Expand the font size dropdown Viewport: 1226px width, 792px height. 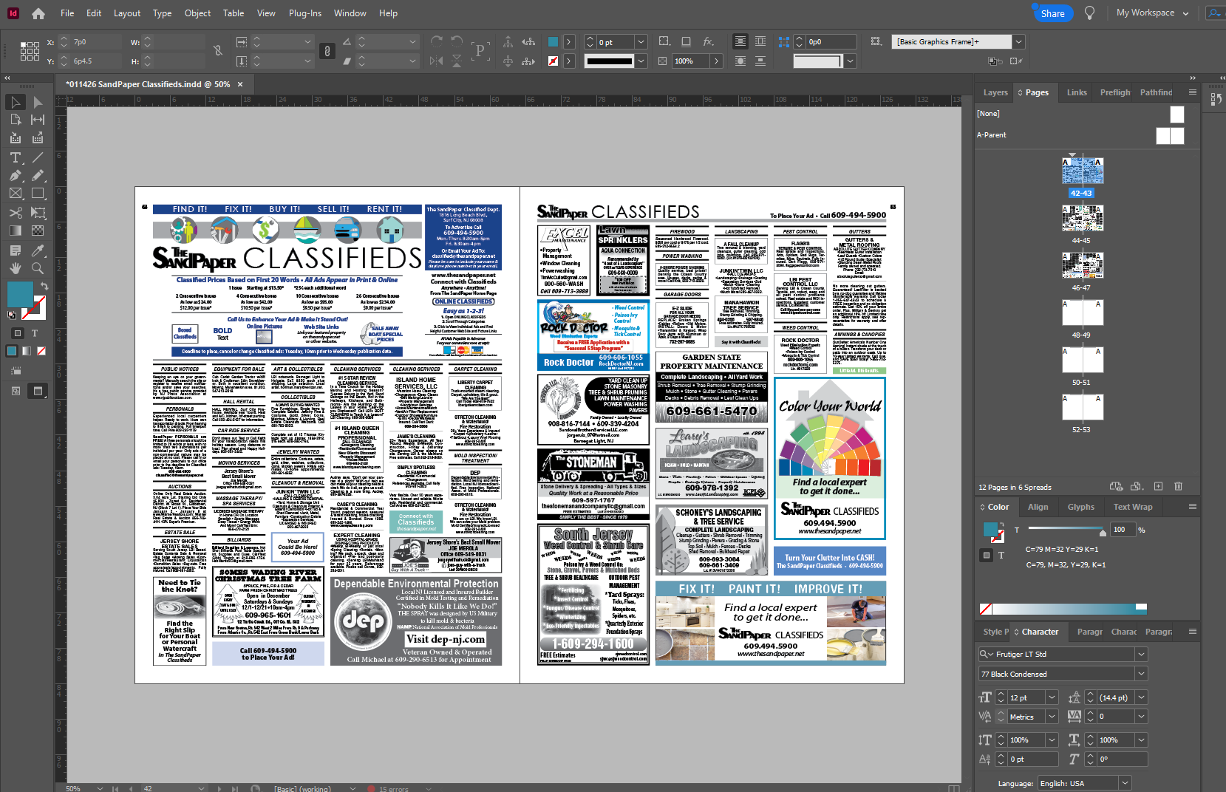tap(1052, 697)
